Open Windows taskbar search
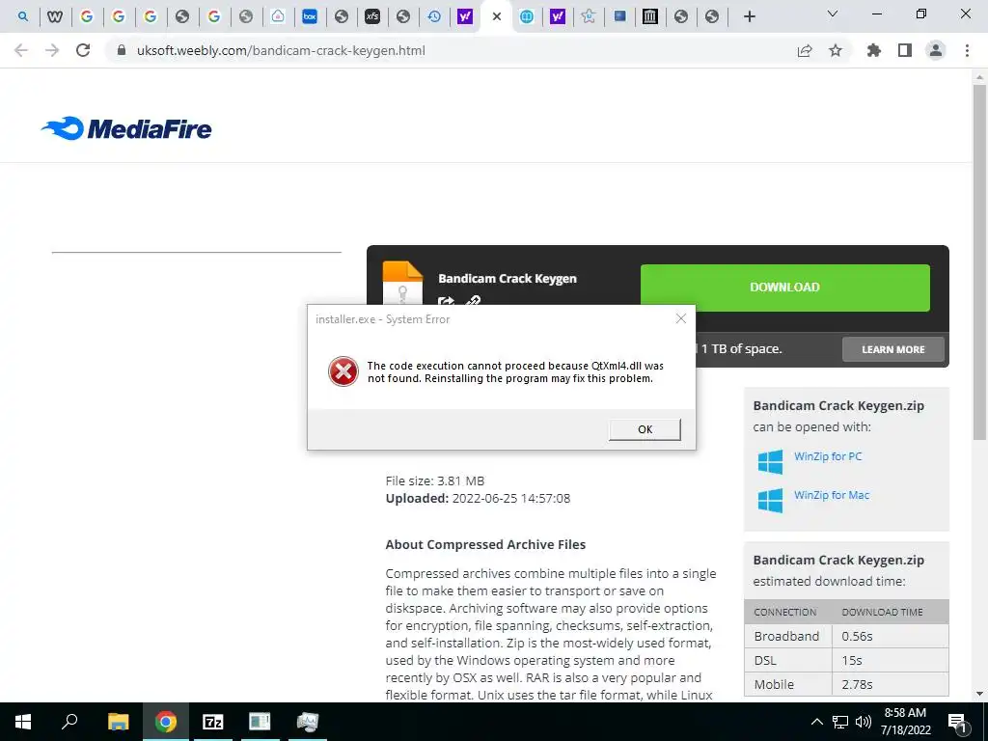The image size is (988, 741). [x=69, y=722]
